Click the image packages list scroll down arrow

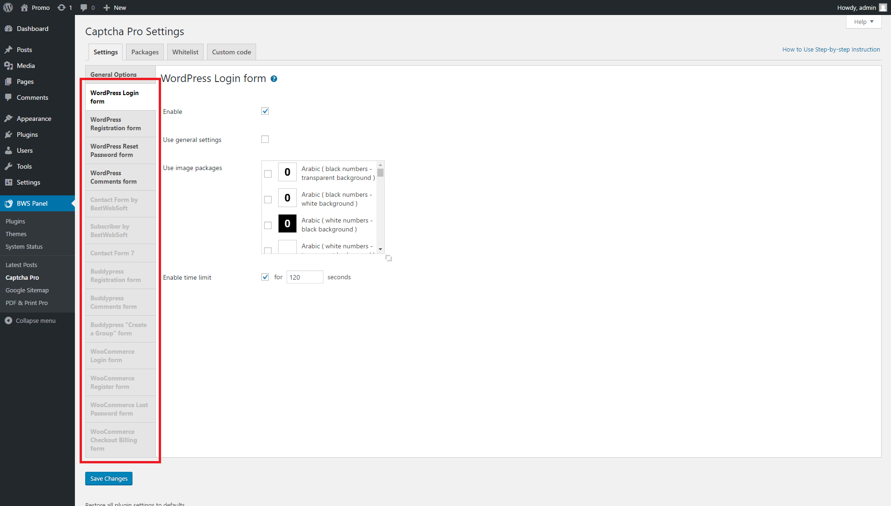[x=381, y=249]
